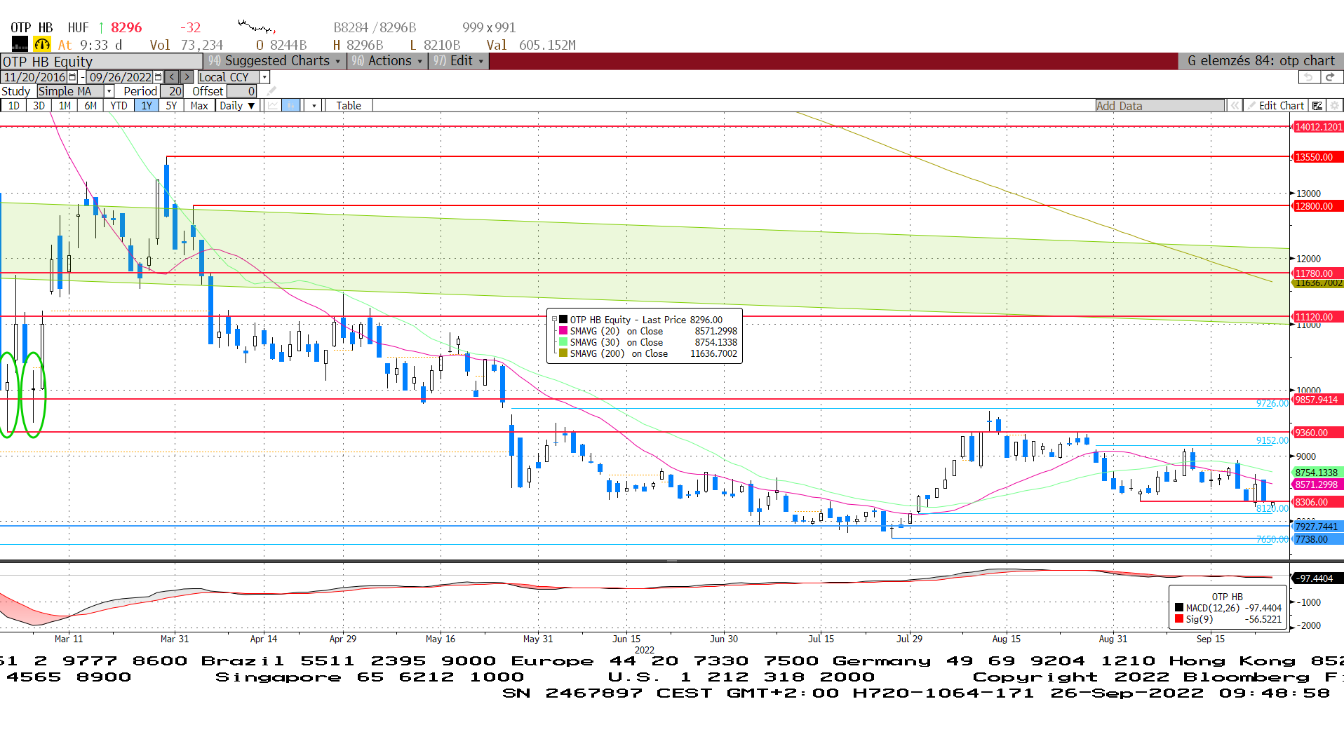
Task: Open the Local CCY currency dropdown
Action: point(264,77)
